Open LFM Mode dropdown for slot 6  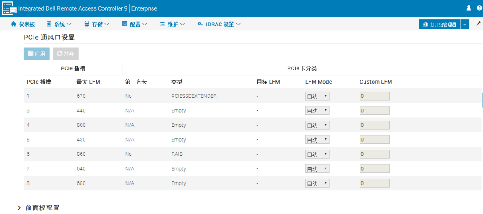point(317,154)
